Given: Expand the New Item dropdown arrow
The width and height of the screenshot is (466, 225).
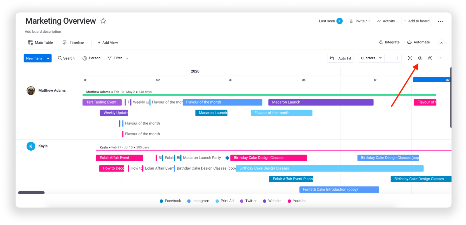Looking at the screenshot, I should pos(48,58).
